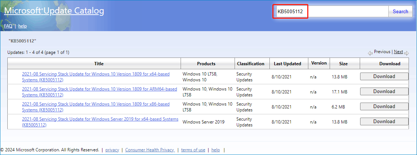Image resolution: width=417 pixels, height=155 pixels.
Task: Open Windows 10 1809 x64-based update link
Action: pyautogui.click(x=96, y=77)
